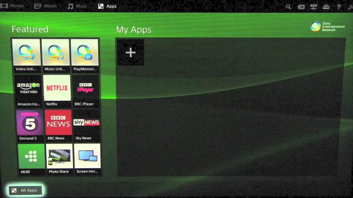Open the help question mark icon
The width and height of the screenshot is (353, 198).
pos(339,7)
